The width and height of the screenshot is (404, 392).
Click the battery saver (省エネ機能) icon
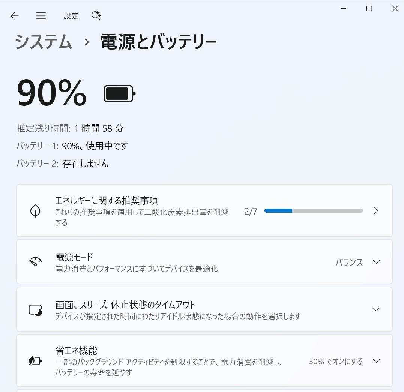point(35,360)
